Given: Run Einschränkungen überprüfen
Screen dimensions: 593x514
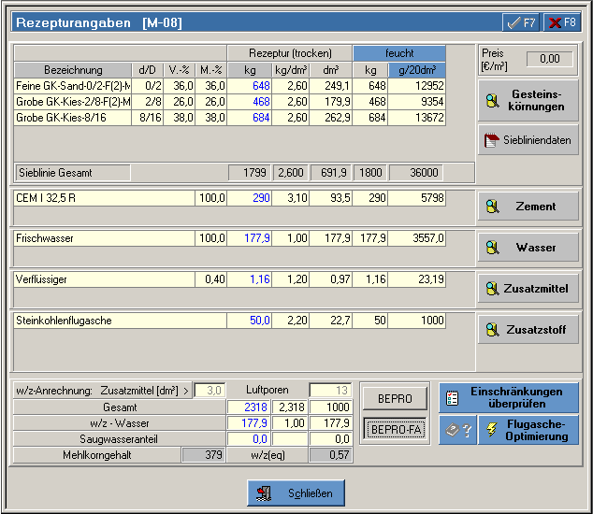Looking at the screenshot, I should tap(509, 397).
